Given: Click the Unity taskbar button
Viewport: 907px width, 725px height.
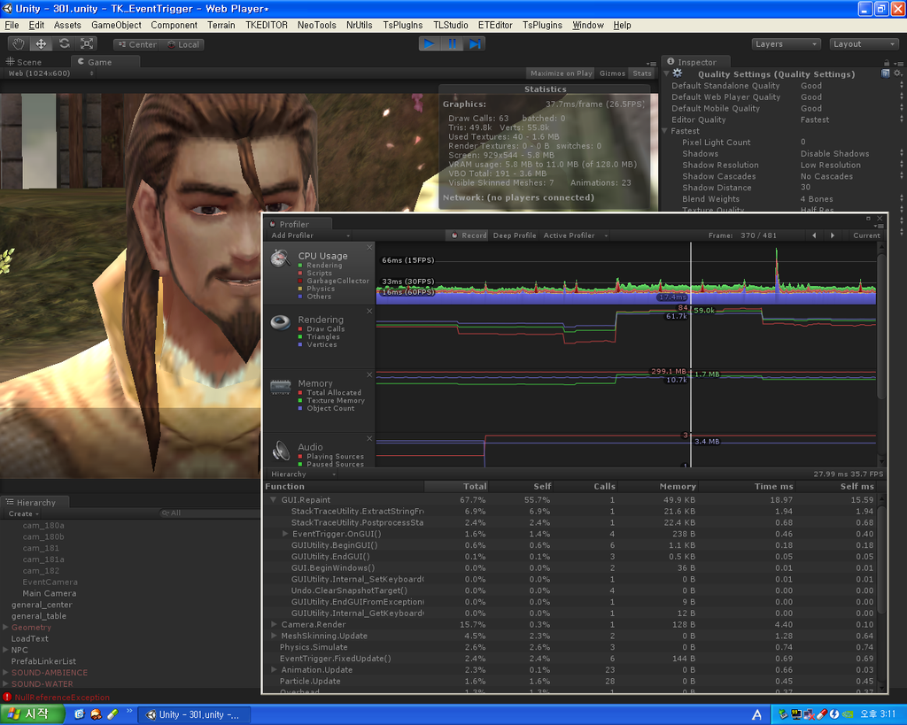Looking at the screenshot, I should point(194,714).
